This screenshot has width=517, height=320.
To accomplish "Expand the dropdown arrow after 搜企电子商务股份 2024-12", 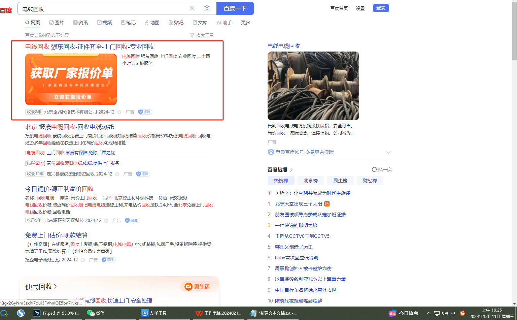I will pyautogui.click(x=83, y=260).
